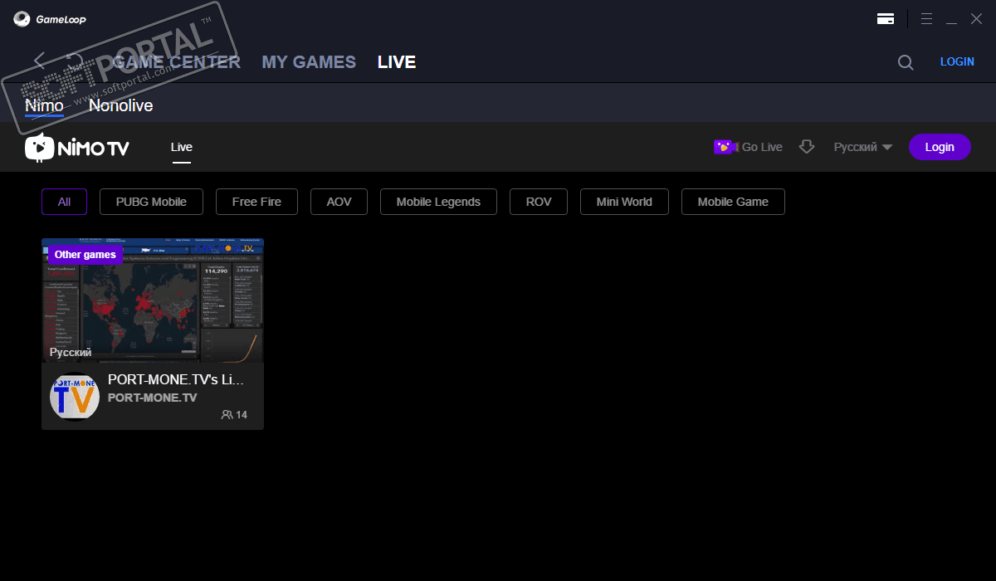Open the hamburger menu in title bar
This screenshot has height=581, width=996.
pos(927,18)
